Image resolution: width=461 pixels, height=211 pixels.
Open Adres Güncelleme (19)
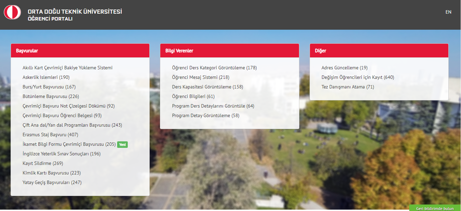point(345,68)
